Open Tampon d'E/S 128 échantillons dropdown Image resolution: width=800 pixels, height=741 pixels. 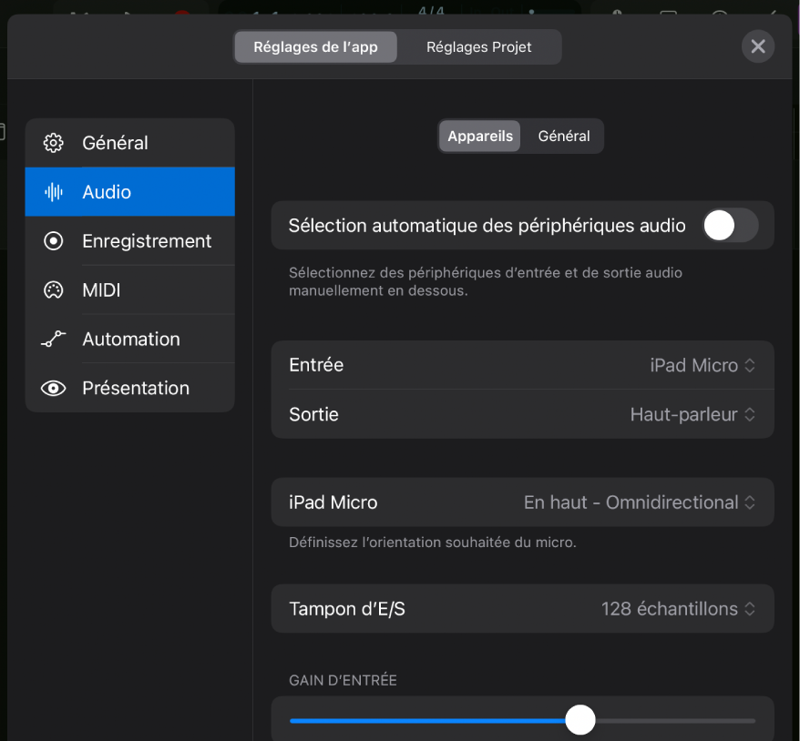[x=678, y=609]
